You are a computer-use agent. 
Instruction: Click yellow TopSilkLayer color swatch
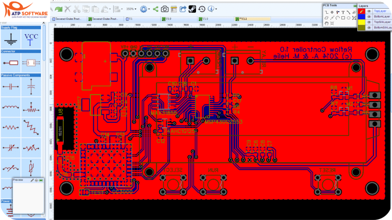click(x=361, y=22)
